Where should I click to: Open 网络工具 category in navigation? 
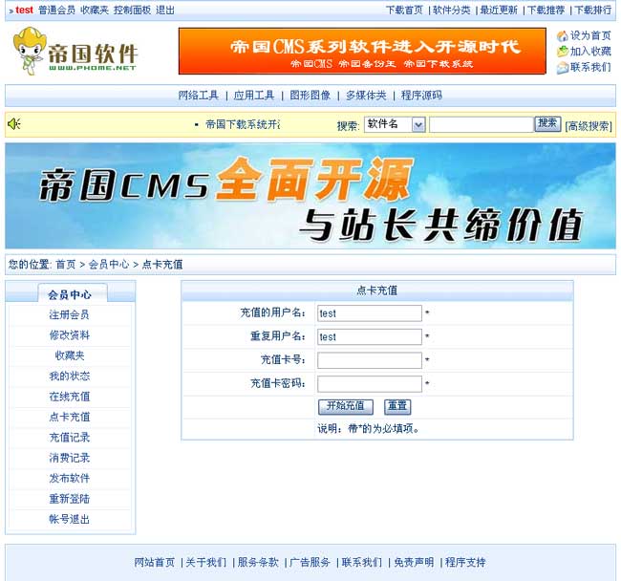coord(199,96)
